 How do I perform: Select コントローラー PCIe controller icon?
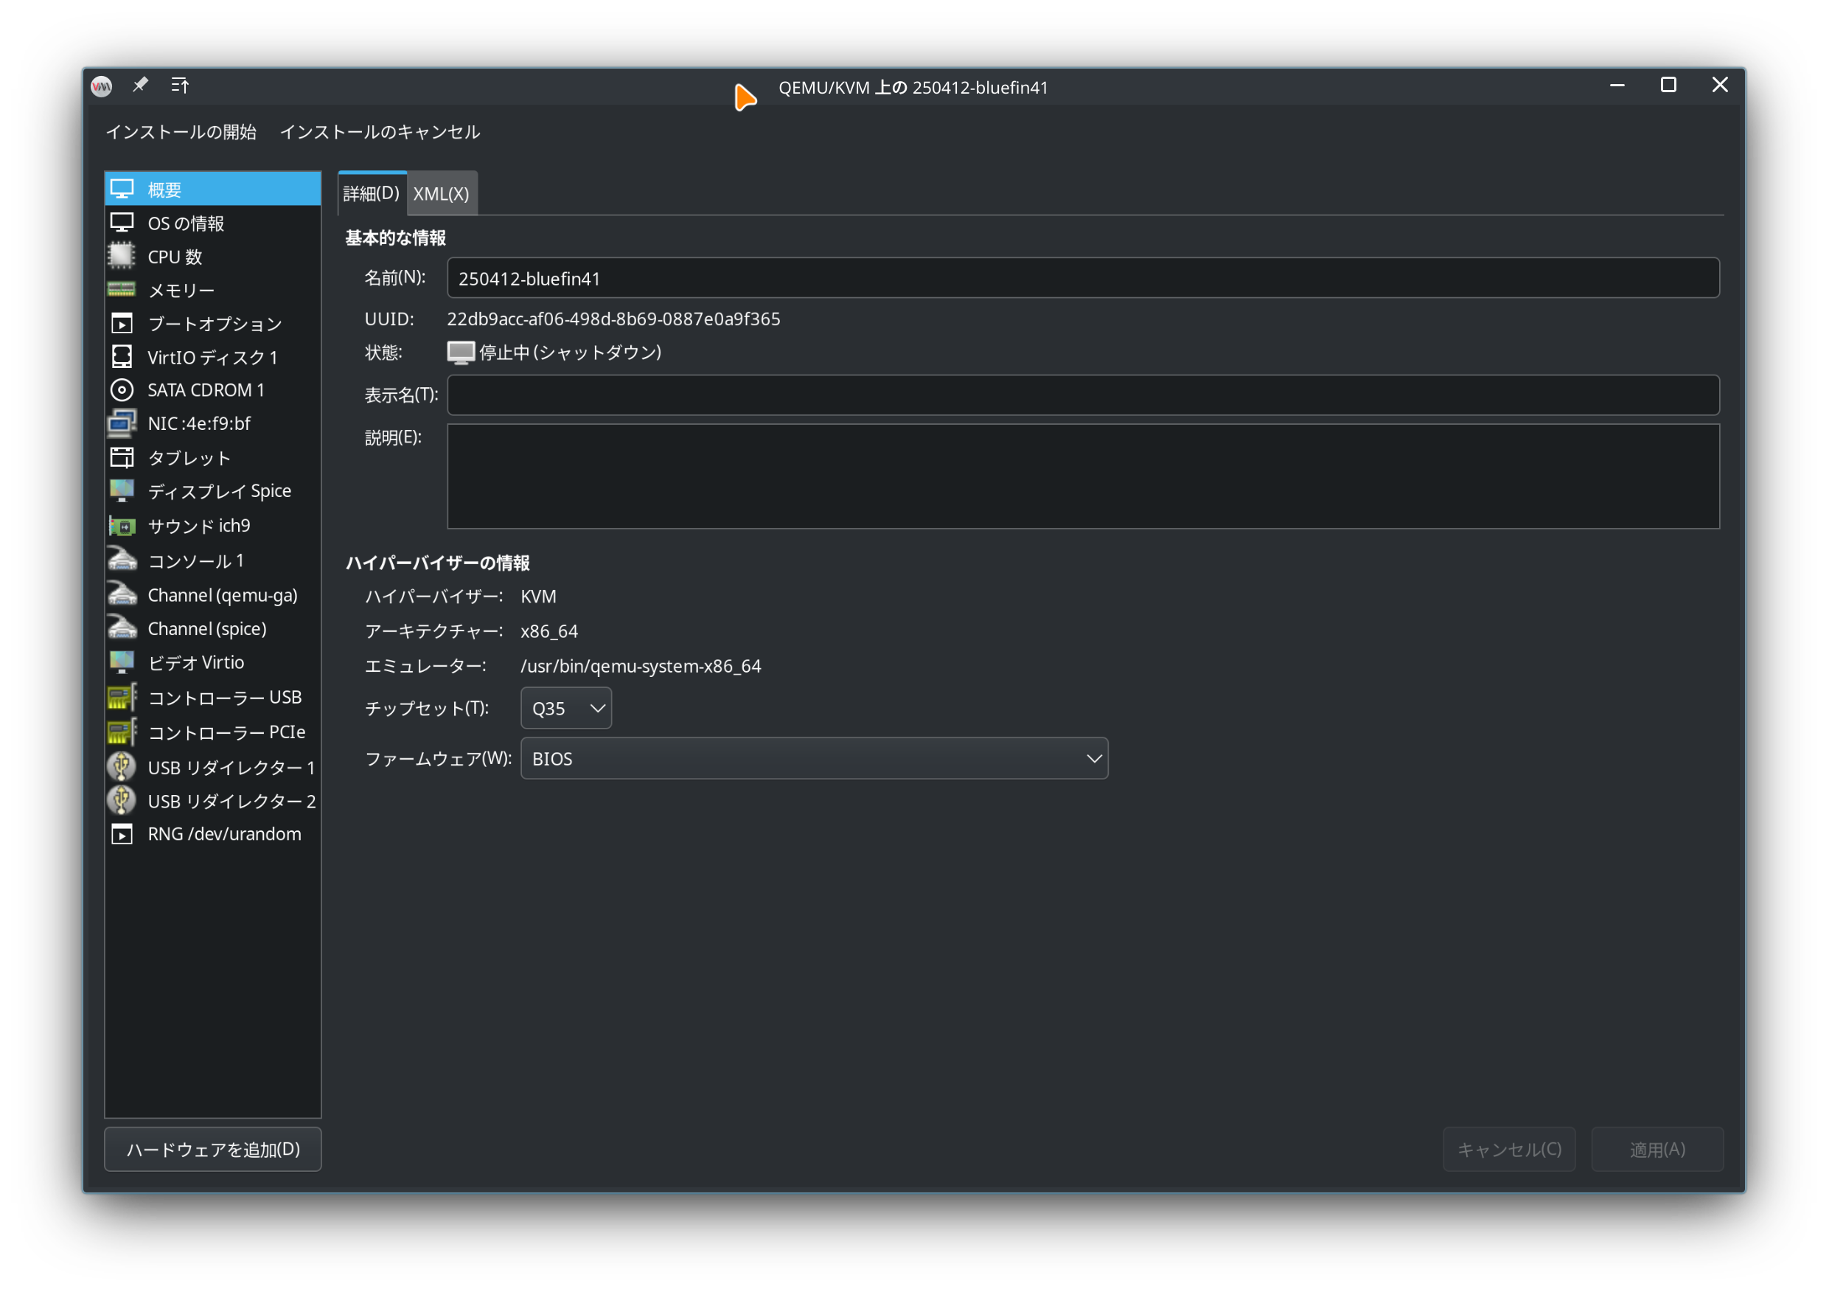click(121, 732)
